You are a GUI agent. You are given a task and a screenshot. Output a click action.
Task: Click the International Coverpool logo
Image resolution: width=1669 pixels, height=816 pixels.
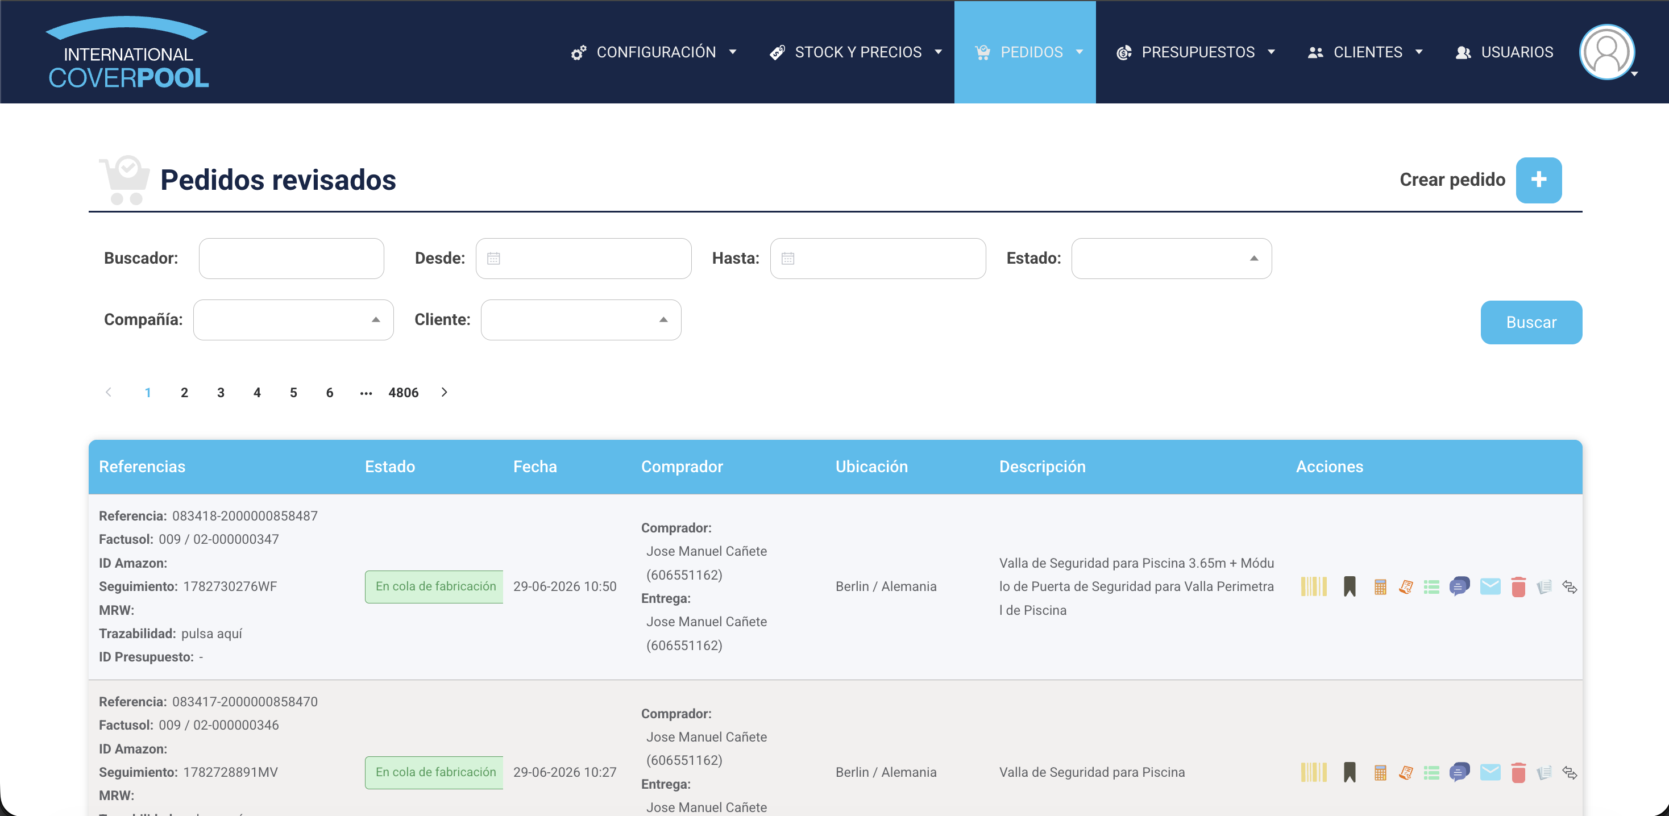tap(128, 52)
